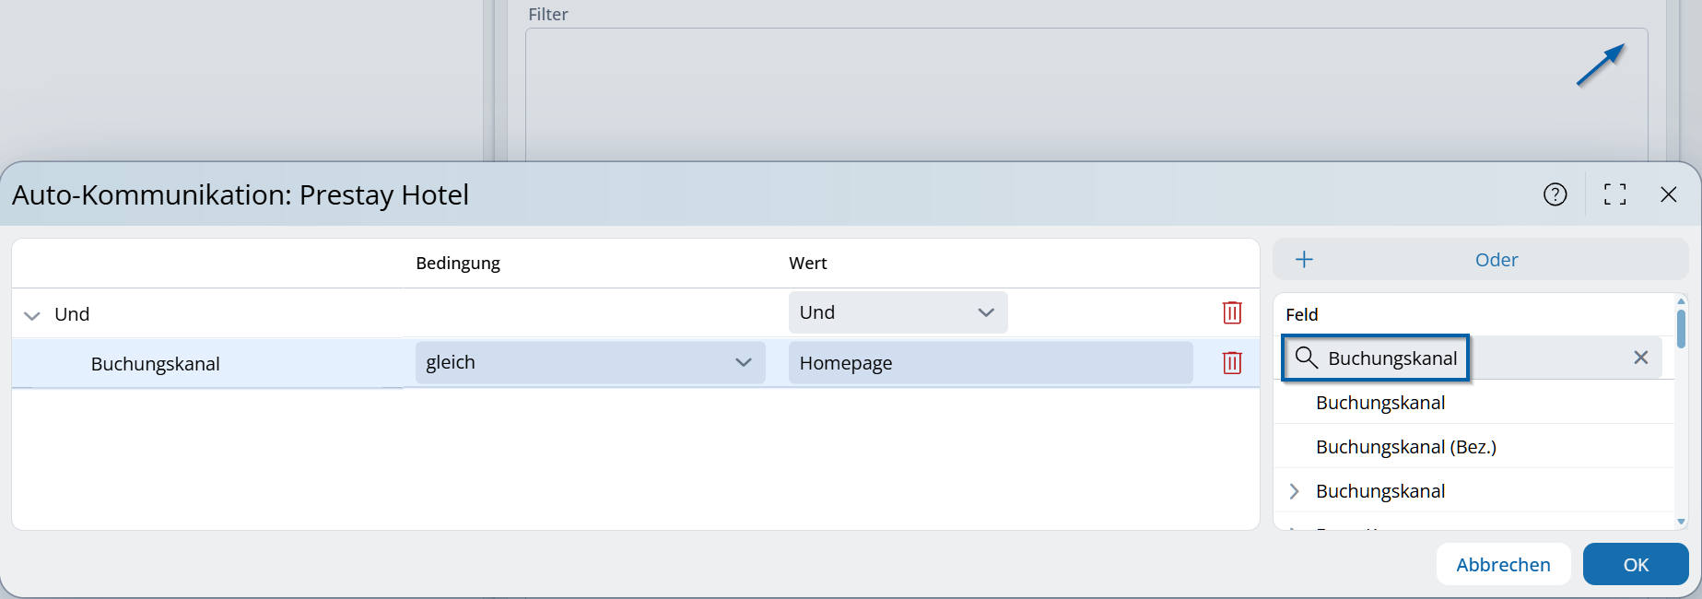Open the help question mark icon
Image resolution: width=1702 pixels, height=599 pixels.
tap(1555, 194)
